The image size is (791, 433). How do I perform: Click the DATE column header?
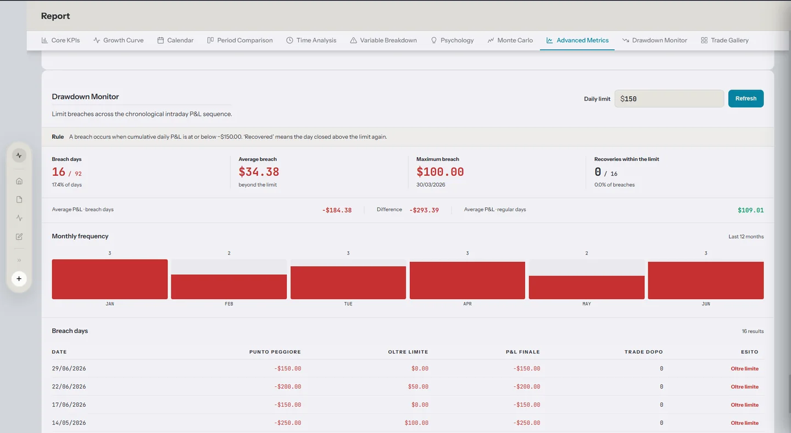pyautogui.click(x=59, y=352)
